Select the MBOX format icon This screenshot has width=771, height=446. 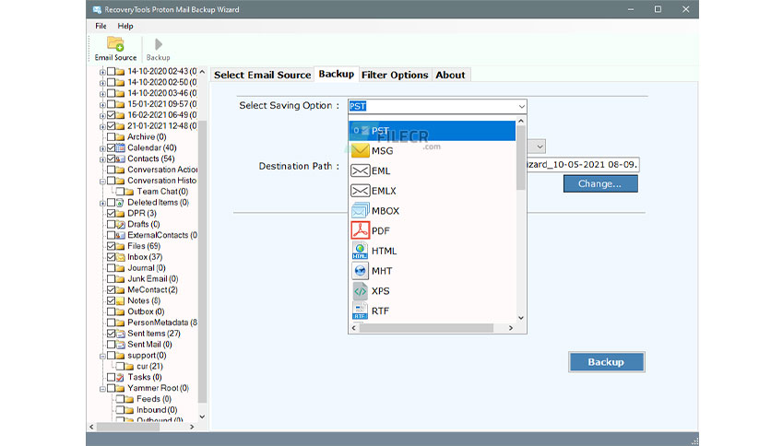tap(360, 211)
